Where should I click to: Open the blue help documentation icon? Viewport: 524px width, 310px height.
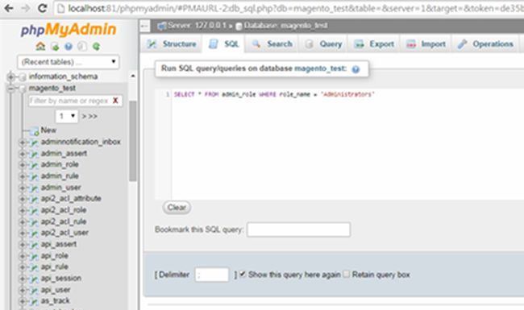tap(69, 47)
